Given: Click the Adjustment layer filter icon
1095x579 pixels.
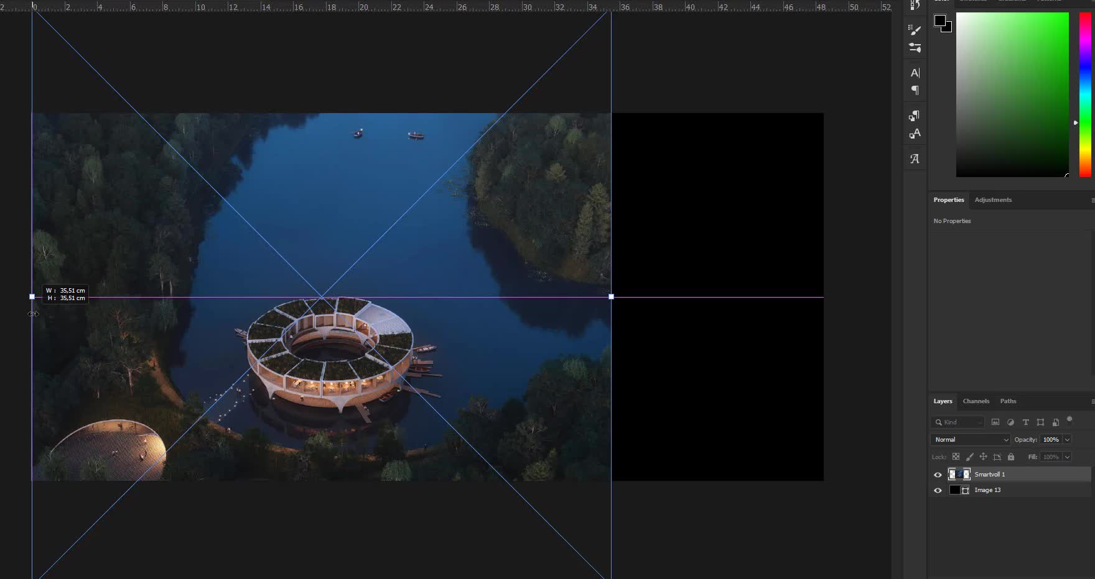Looking at the screenshot, I should [1011, 422].
